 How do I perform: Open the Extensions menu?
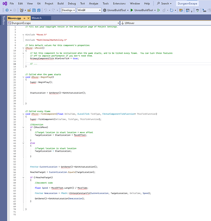click(x=119, y=4)
